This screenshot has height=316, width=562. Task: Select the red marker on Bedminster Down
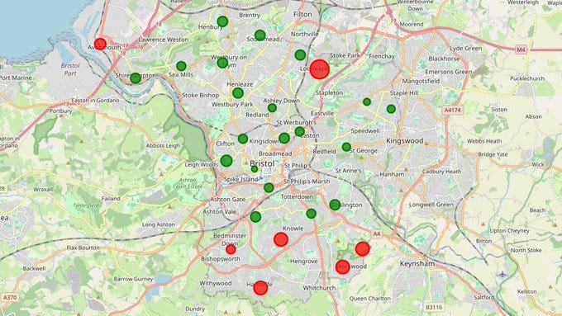click(231, 249)
